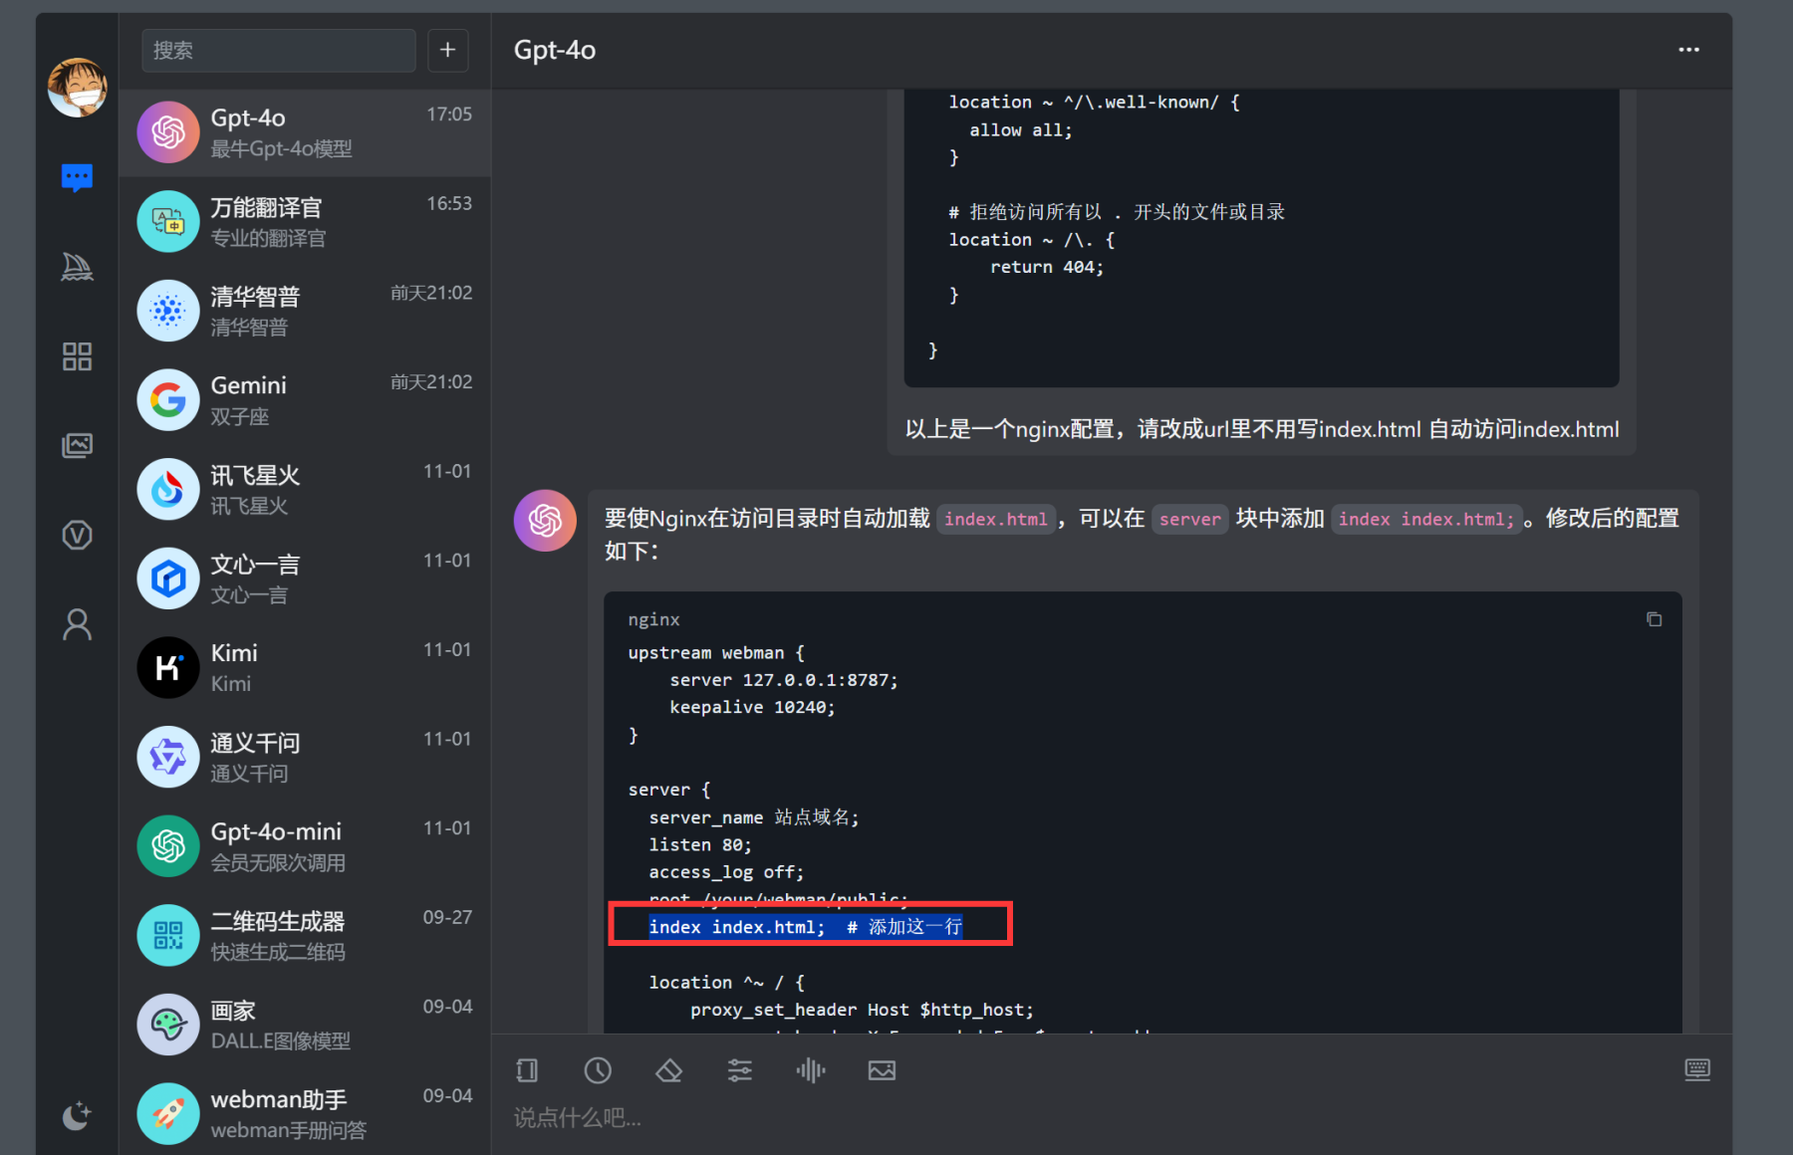
Task: Click the Gpt-4o avatar in list
Action: [x=168, y=132]
